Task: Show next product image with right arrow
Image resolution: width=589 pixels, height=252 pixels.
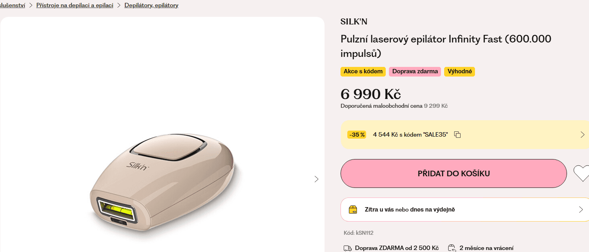Action: 316,179
